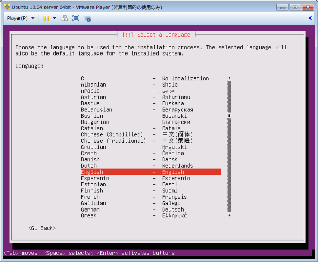This screenshot has height=262, width=318.
Task: Select Catalan in the language list
Action: pyautogui.click(x=151, y=128)
